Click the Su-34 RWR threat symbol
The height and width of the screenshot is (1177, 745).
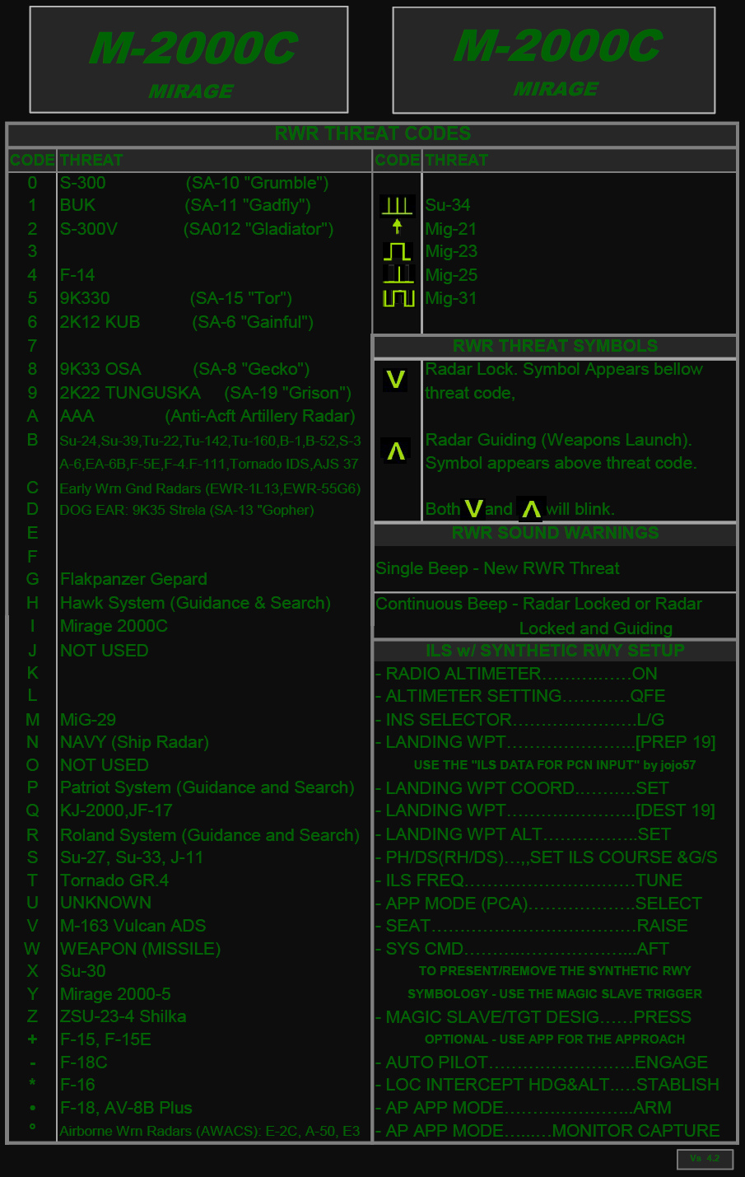click(397, 205)
